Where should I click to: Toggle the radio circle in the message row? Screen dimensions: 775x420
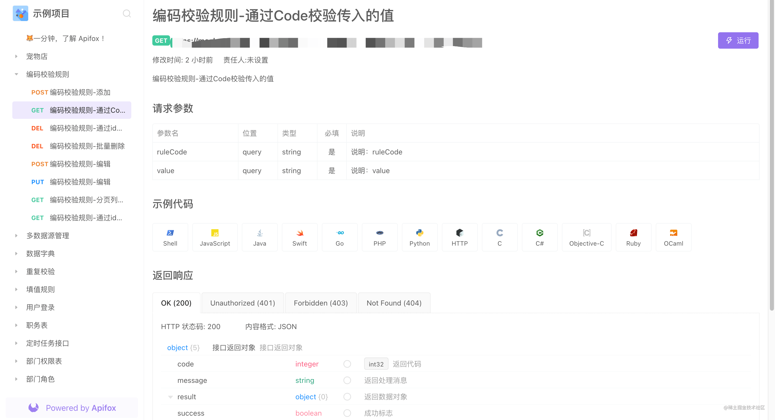pos(347,380)
